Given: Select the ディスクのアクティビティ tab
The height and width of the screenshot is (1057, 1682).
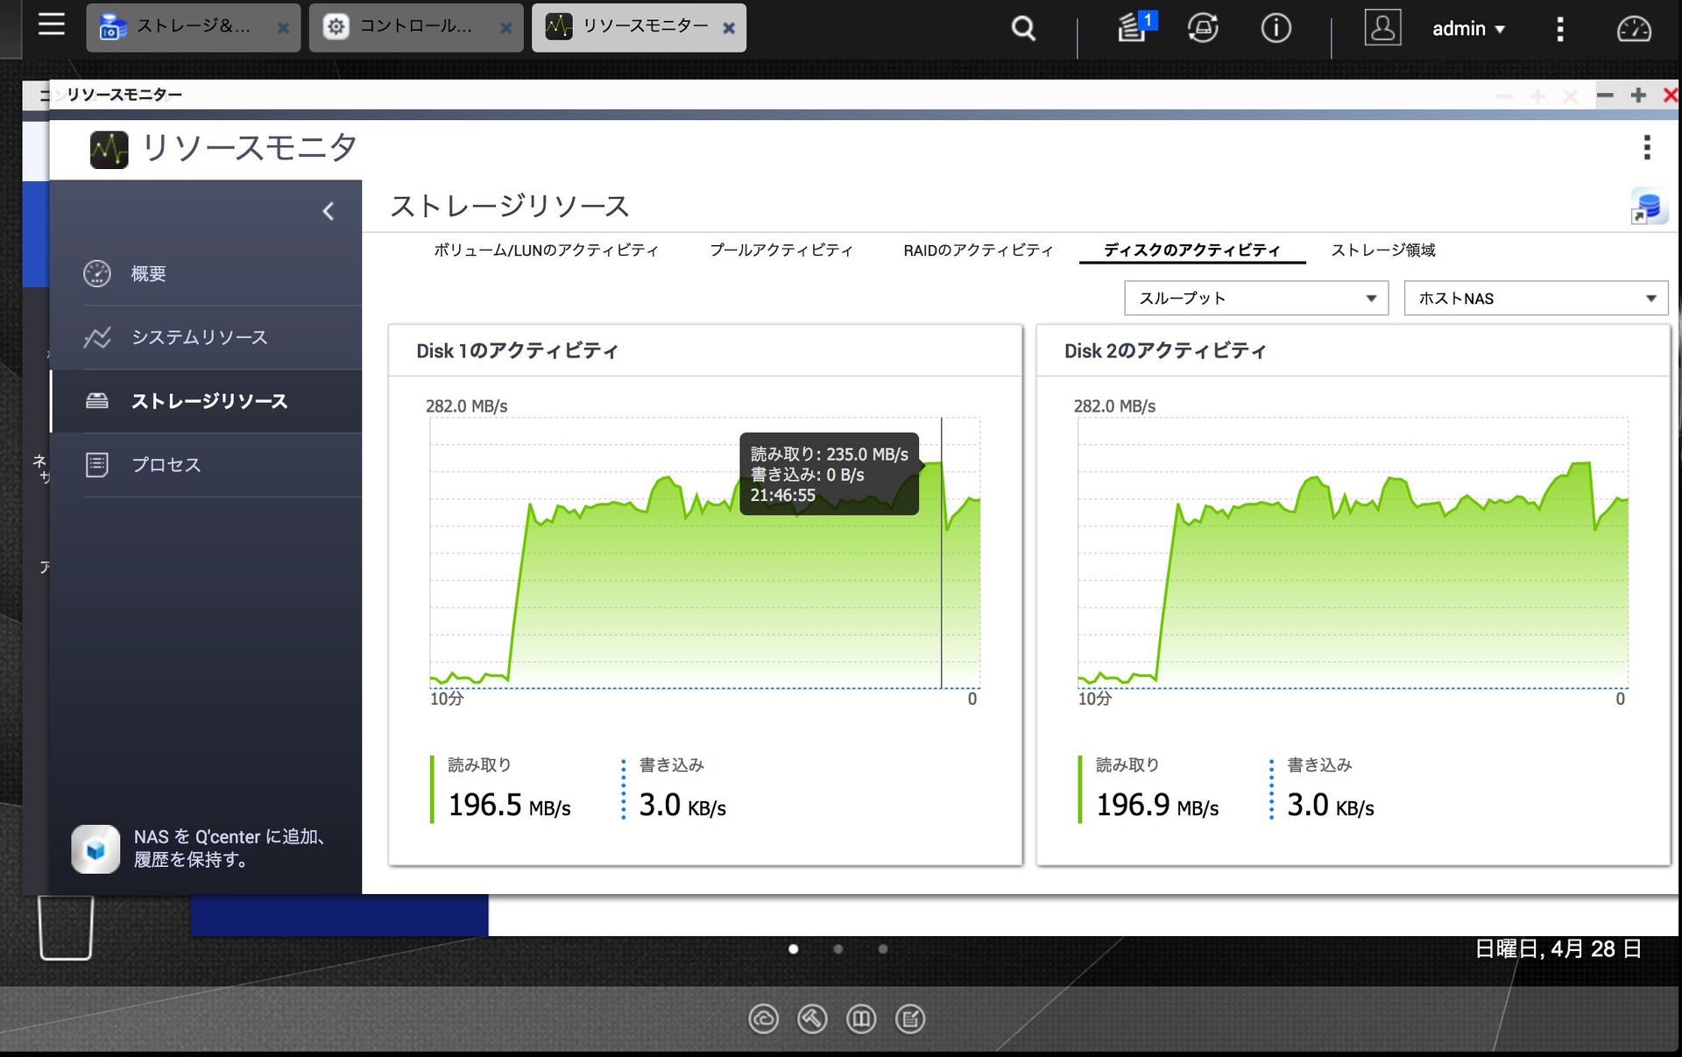Looking at the screenshot, I should (x=1192, y=250).
